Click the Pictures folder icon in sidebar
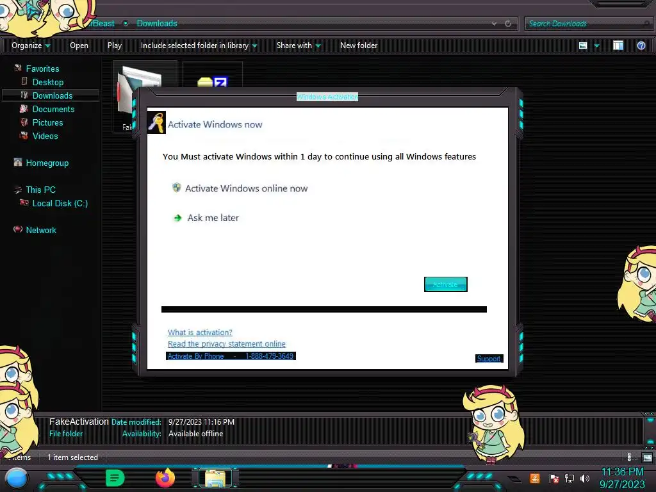 tap(24, 122)
